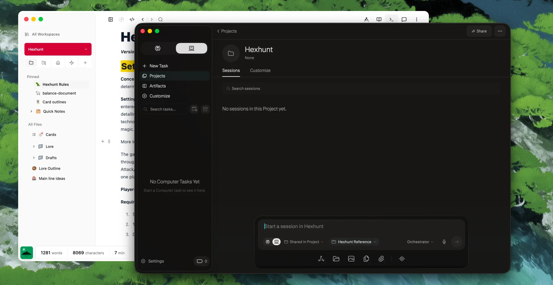Select Projects in the sidebar

174,76
